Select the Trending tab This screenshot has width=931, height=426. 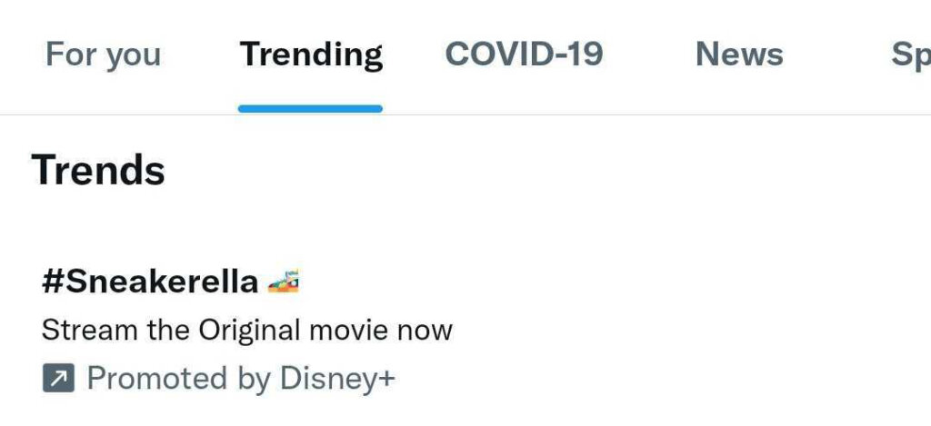pos(311,54)
